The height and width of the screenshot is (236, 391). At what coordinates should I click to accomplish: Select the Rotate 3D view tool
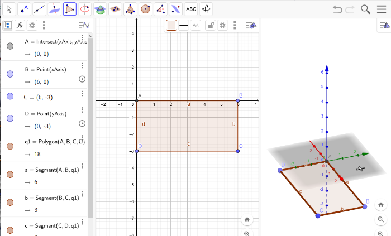[x=206, y=9]
